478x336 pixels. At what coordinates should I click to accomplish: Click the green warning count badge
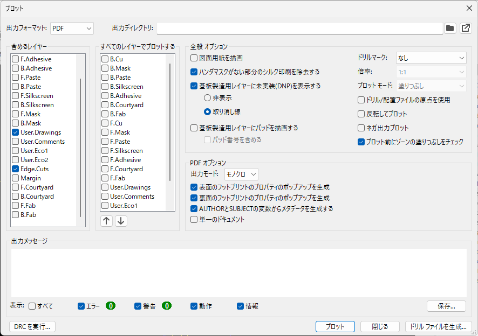(167, 306)
